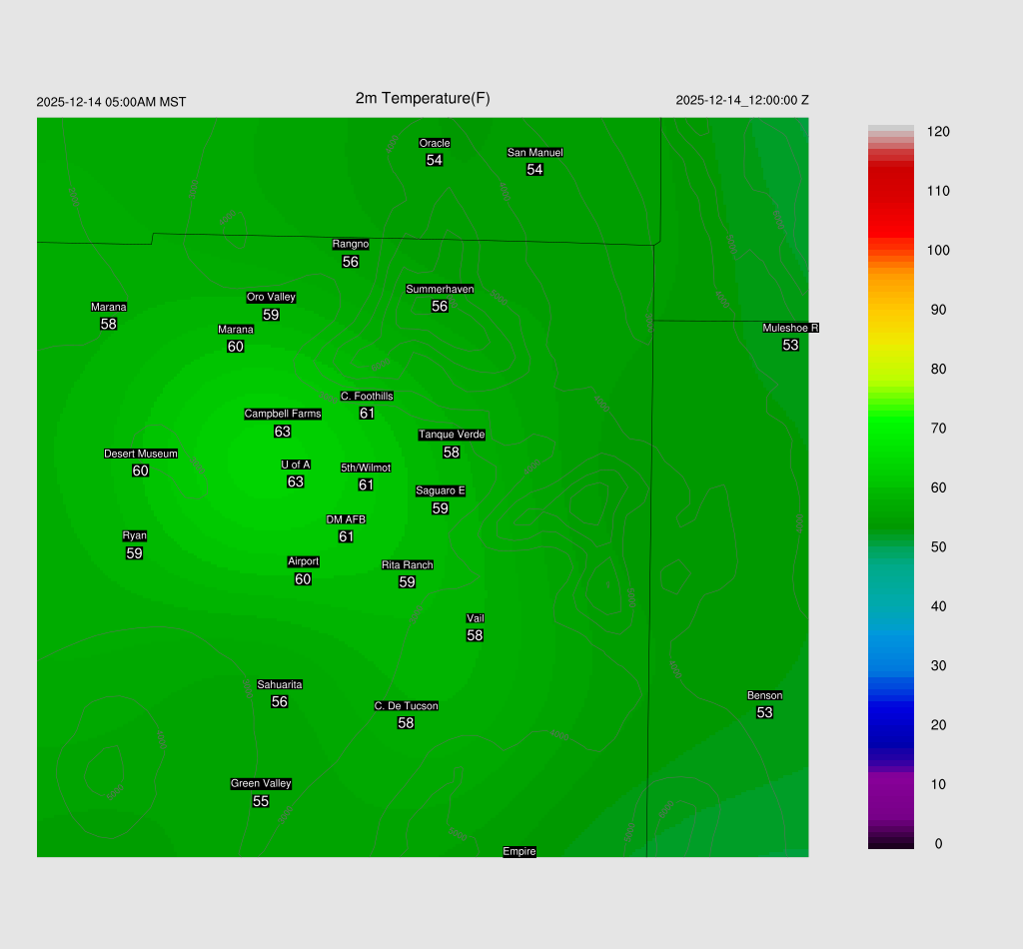Click the Campbell Farms station label
The image size is (1023, 949).
(x=283, y=414)
